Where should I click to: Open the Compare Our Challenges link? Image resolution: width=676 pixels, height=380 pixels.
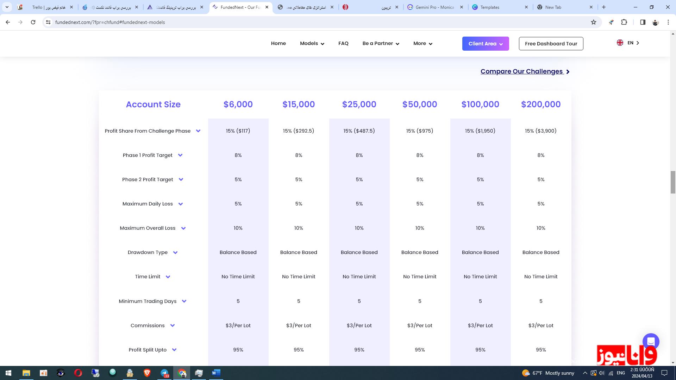(x=525, y=71)
